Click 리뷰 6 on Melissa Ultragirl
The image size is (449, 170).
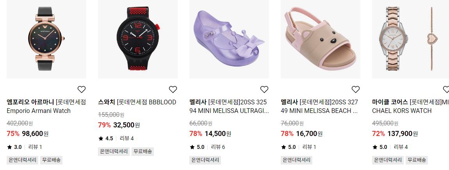pyautogui.click(x=218, y=147)
